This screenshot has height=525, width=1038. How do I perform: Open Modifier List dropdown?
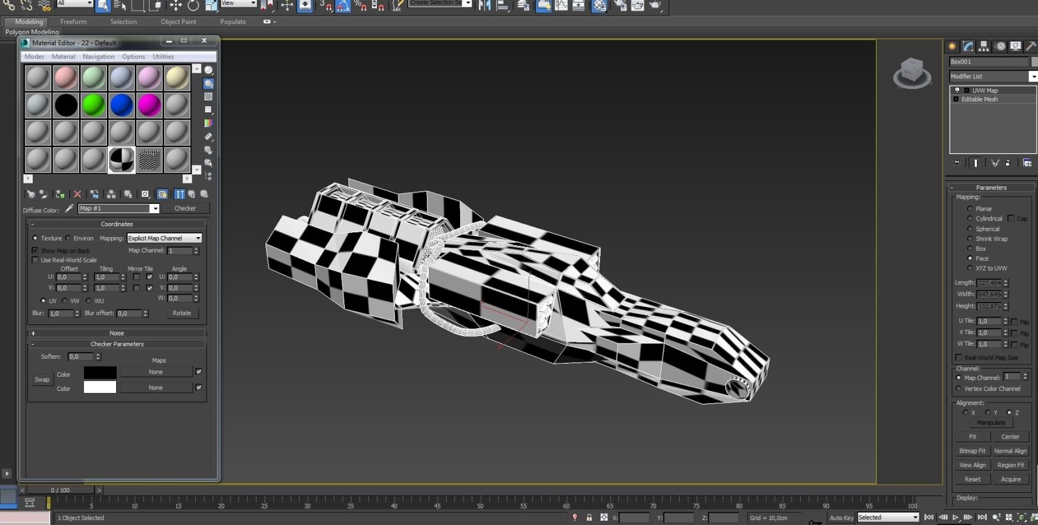click(x=1032, y=76)
